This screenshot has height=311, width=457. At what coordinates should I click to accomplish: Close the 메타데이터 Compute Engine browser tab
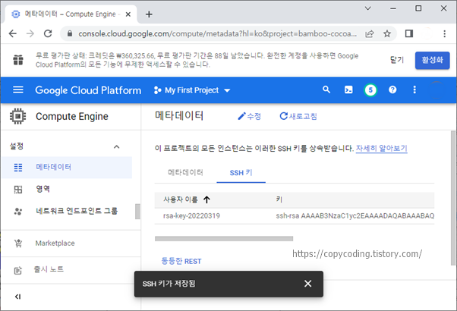(x=128, y=14)
